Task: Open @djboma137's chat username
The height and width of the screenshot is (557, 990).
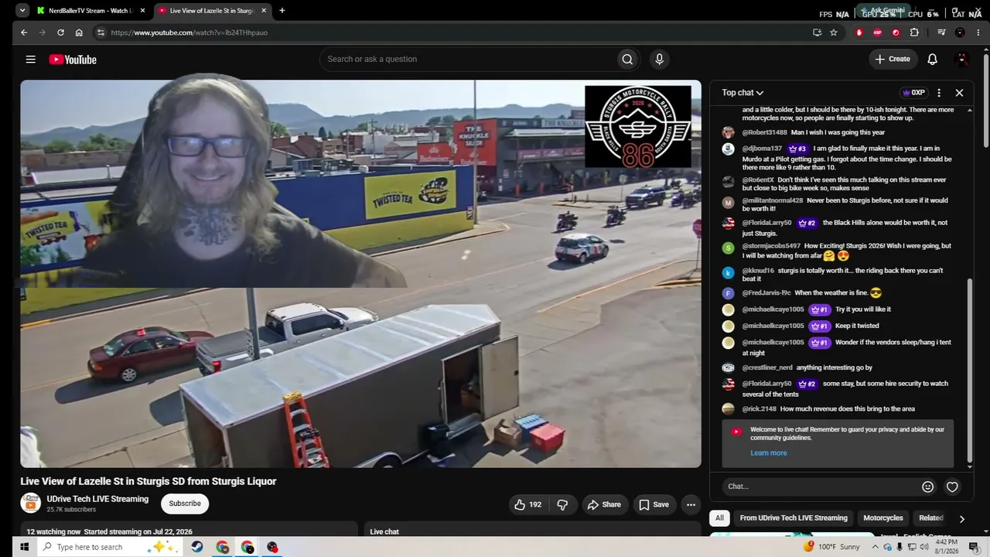Action: tap(762, 149)
